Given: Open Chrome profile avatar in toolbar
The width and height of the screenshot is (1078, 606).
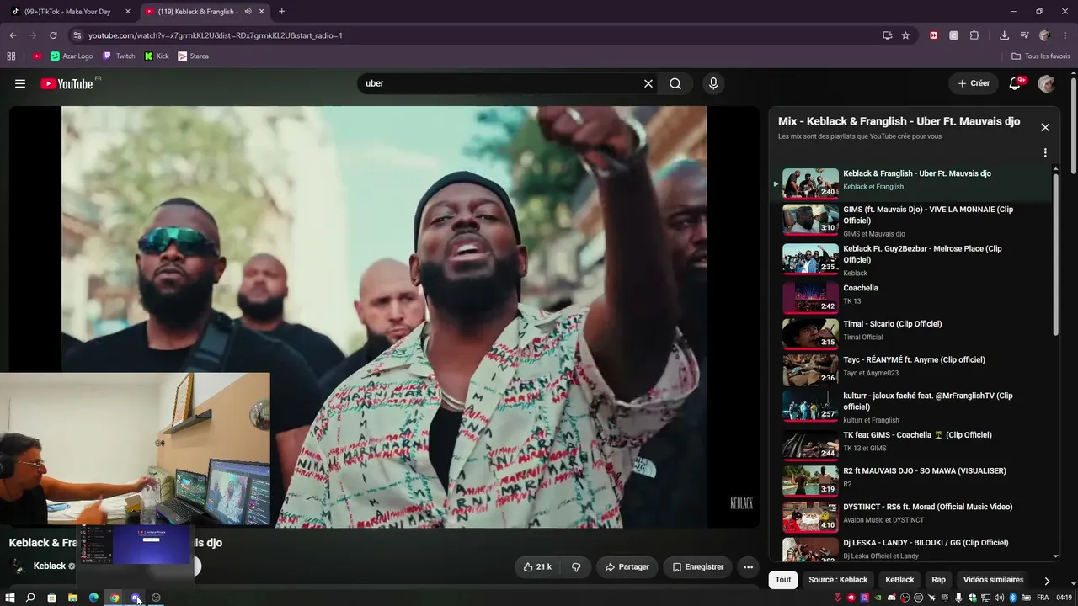Looking at the screenshot, I should pyautogui.click(x=1044, y=35).
